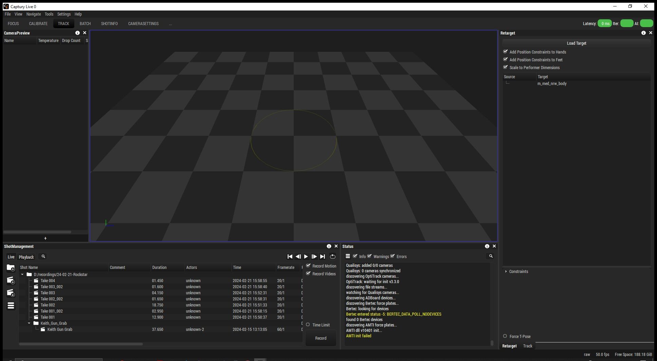Enable the Force T-Pose option
This screenshot has width=657, height=361.
tap(505, 336)
